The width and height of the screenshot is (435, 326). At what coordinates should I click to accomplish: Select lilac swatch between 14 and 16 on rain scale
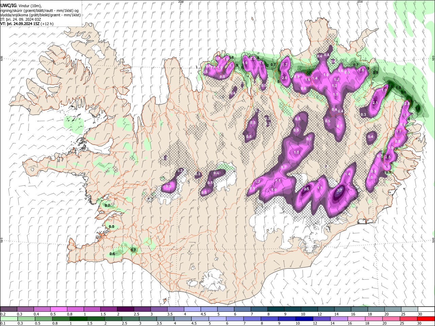pyautogui.click(x=339, y=319)
